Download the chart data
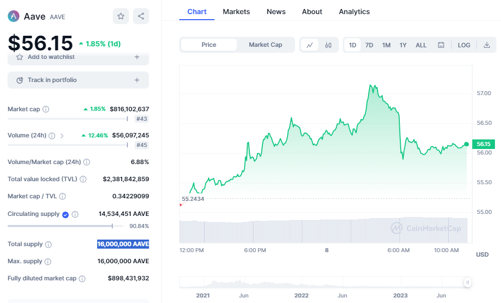501x303 pixels. (486, 45)
